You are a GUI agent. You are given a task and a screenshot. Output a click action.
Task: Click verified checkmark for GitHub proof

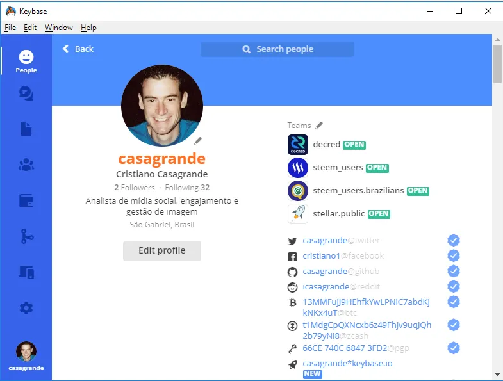(x=454, y=271)
